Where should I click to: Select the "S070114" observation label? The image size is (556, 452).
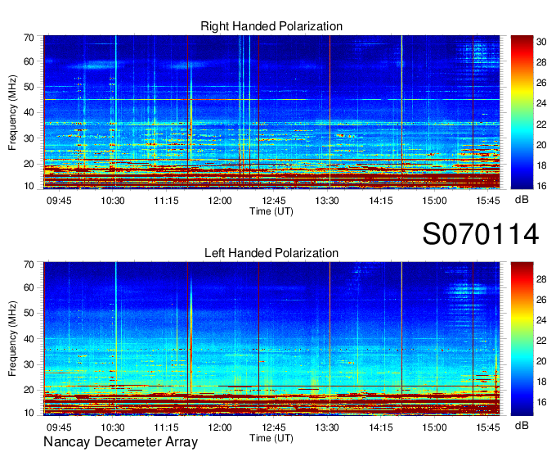(481, 234)
